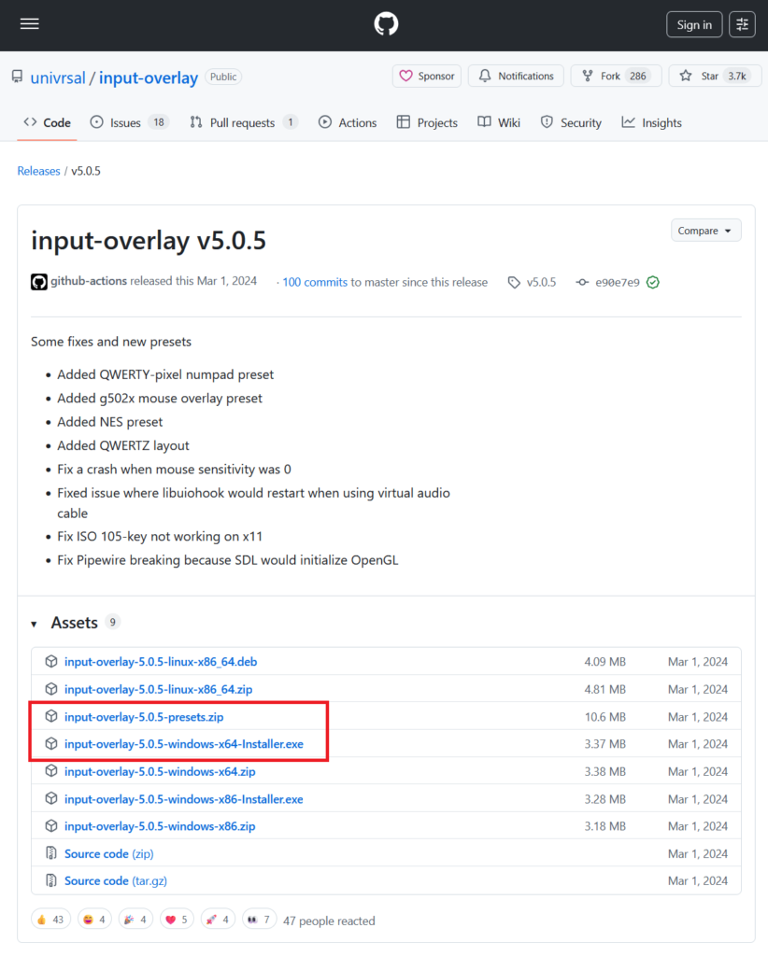Collapse the Assets section
This screenshot has height=956, width=768.
[35, 623]
